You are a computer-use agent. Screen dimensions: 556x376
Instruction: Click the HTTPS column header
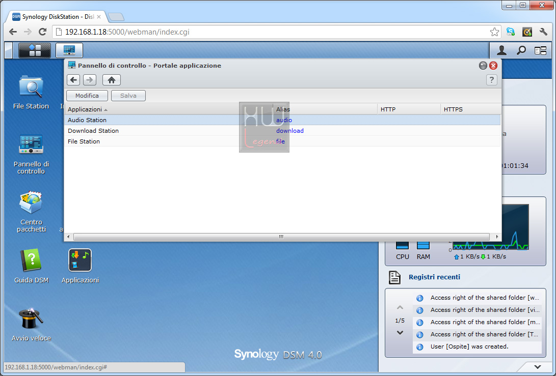pyautogui.click(x=470, y=109)
